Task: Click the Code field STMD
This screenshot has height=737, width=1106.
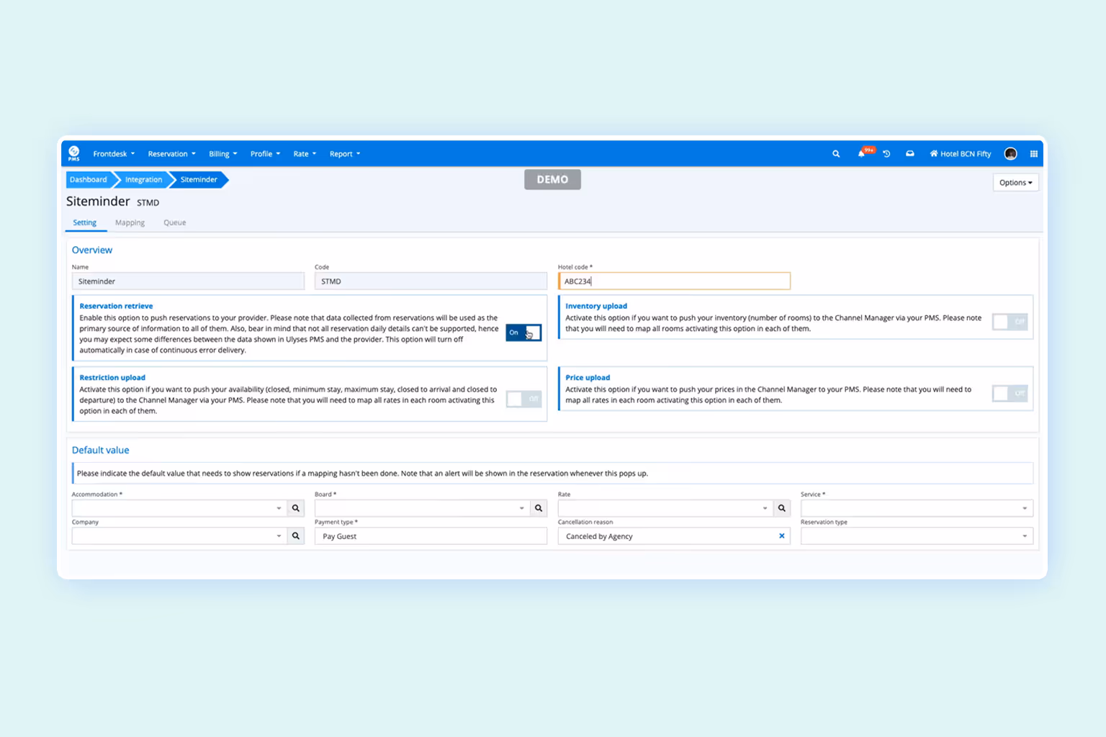Action: click(431, 281)
